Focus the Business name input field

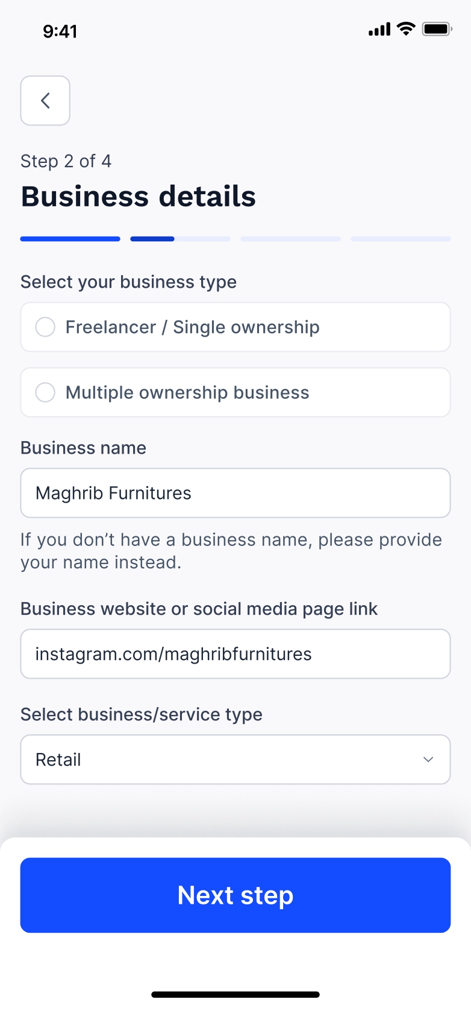(x=235, y=493)
